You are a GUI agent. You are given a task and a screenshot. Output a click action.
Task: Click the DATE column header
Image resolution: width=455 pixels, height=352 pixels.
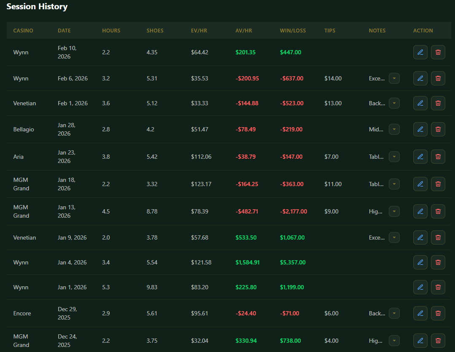64,30
